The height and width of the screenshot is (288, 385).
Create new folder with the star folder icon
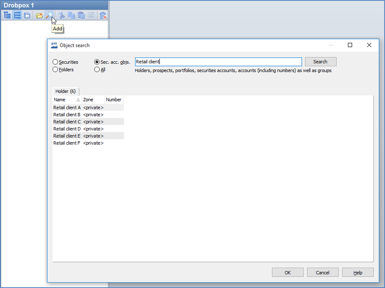coord(39,15)
